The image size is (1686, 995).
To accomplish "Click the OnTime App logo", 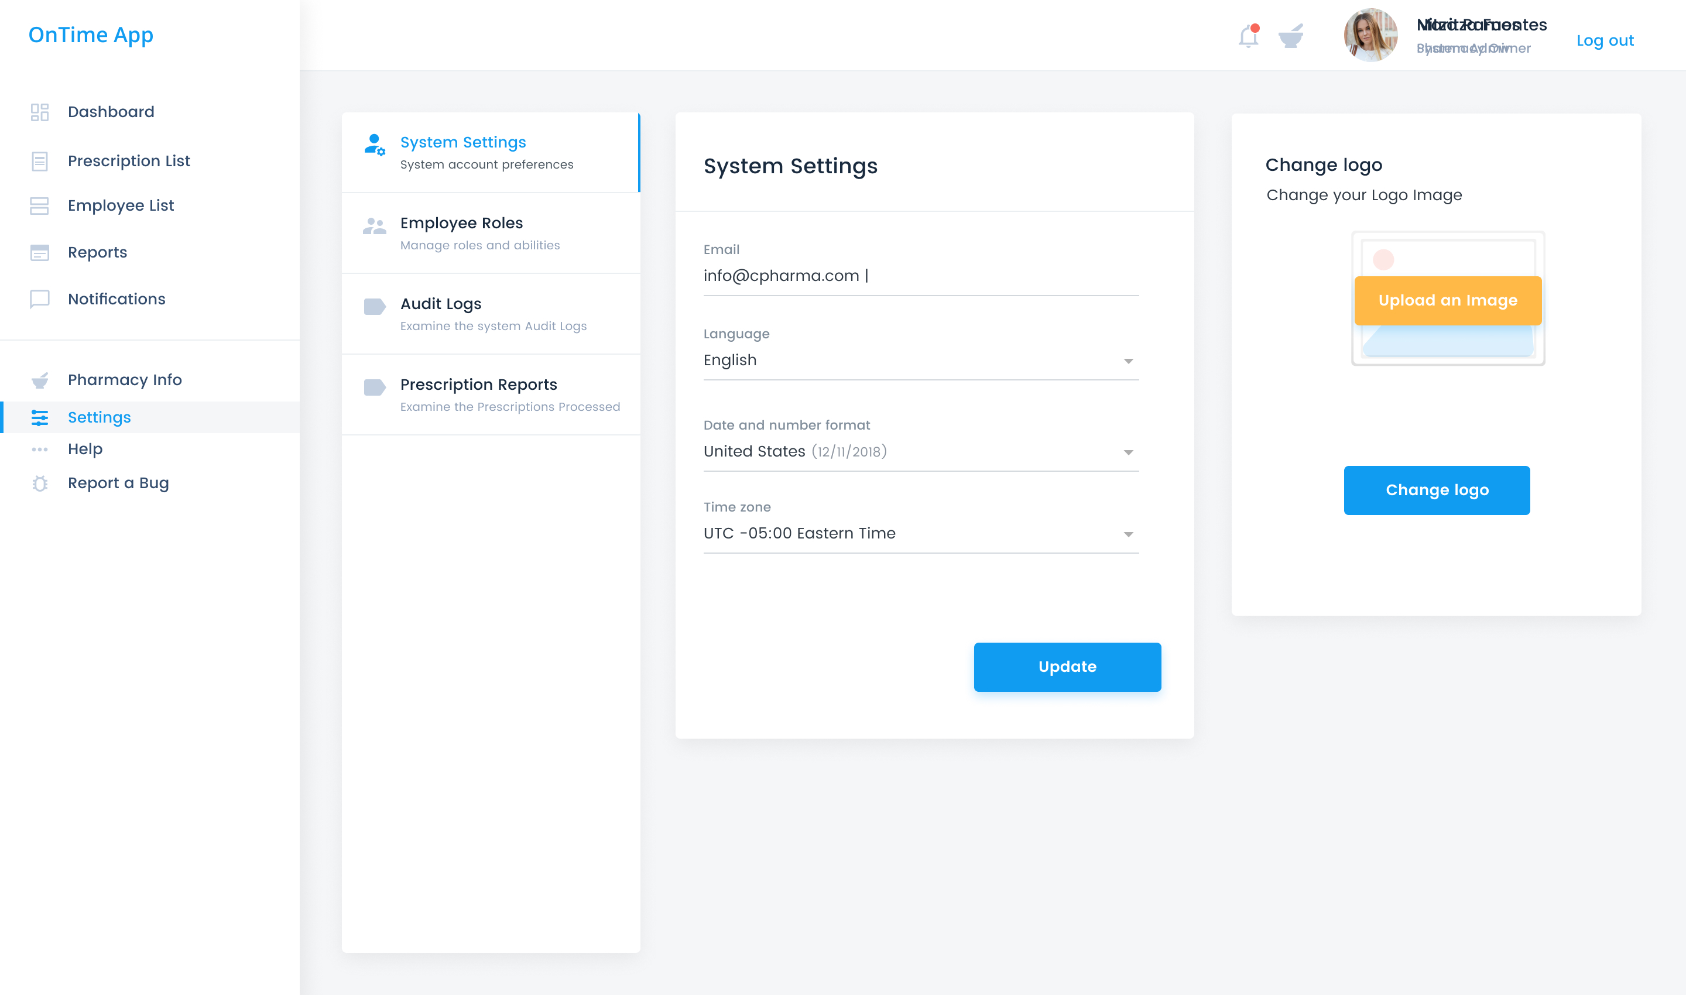I will click(91, 35).
